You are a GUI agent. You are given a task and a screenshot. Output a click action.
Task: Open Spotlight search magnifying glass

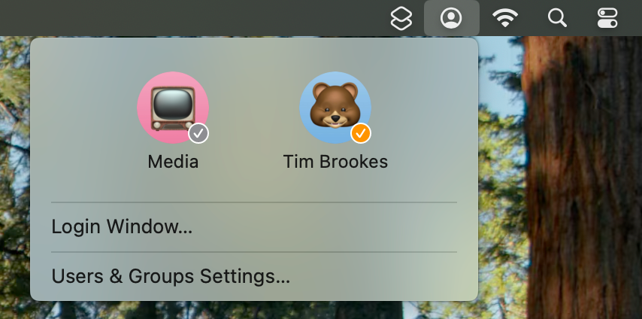pyautogui.click(x=557, y=18)
